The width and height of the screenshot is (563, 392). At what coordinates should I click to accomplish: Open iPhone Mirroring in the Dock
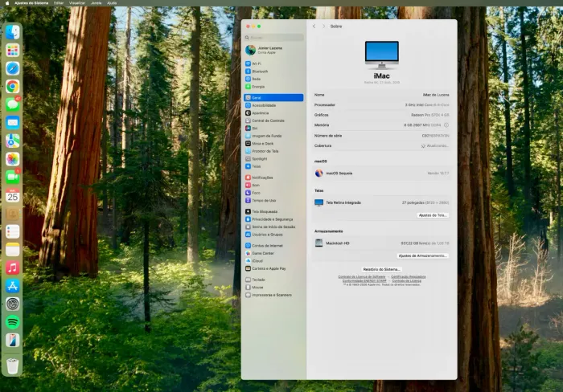coord(13,341)
